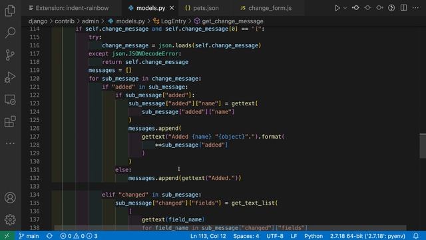The width and height of the screenshot is (426, 240).
Task: Click the vertical scrollbar thumb
Action: (423, 146)
